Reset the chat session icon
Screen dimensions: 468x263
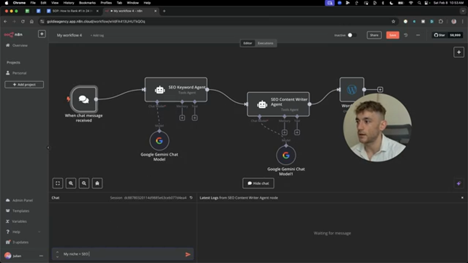point(191,198)
